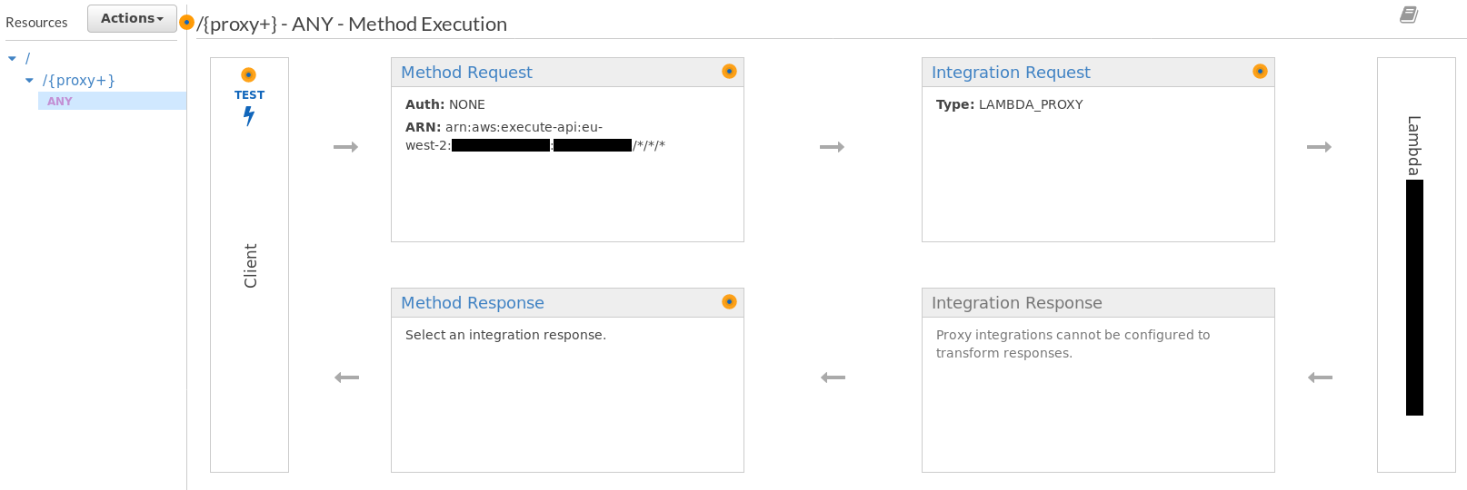Click the Resources panel label
The width and height of the screenshot is (1467, 490).
[36, 22]
